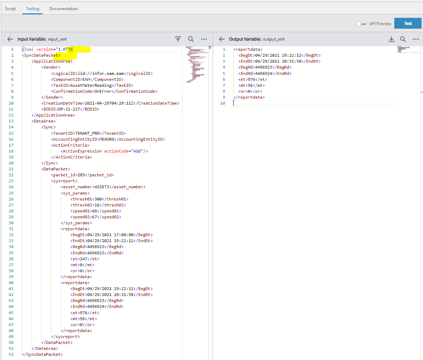
Task: Select the TaskID AssetMeterReading line
Action: 92,85
